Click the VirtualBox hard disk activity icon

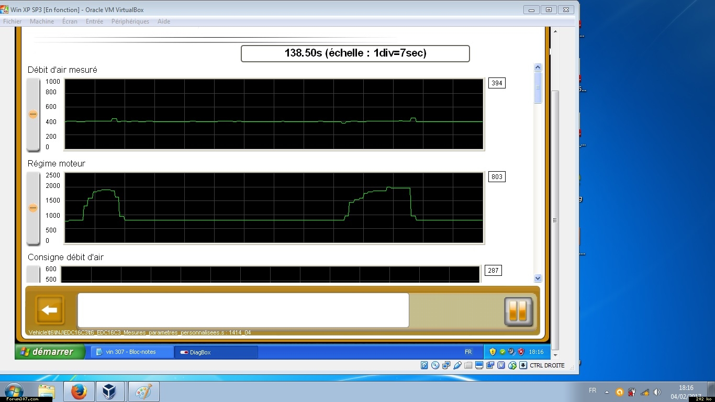coord(424,365)
